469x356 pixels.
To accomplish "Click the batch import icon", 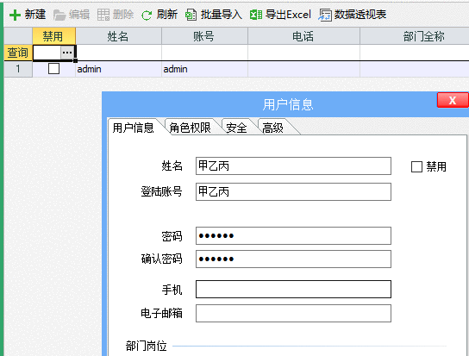I will pos(191,15).
